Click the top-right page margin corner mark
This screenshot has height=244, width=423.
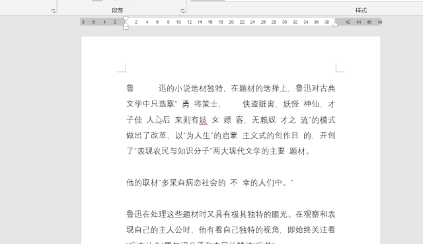340,67
